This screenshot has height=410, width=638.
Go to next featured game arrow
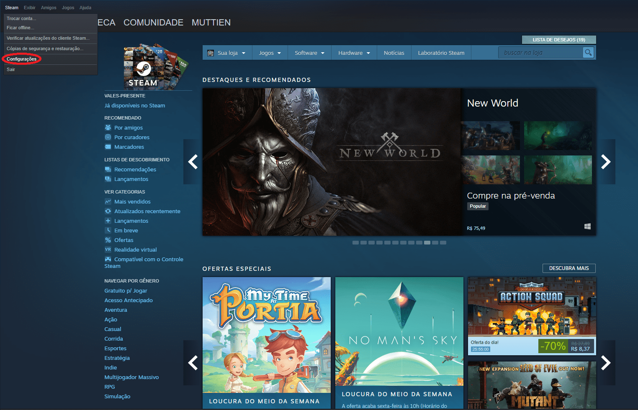point(606,162)
